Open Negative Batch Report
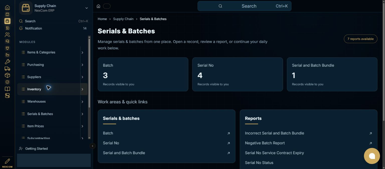 pos(265,143)
